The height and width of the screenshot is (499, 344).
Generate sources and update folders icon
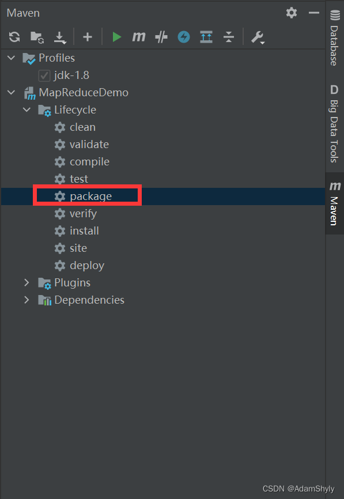(x=37, y=37)
